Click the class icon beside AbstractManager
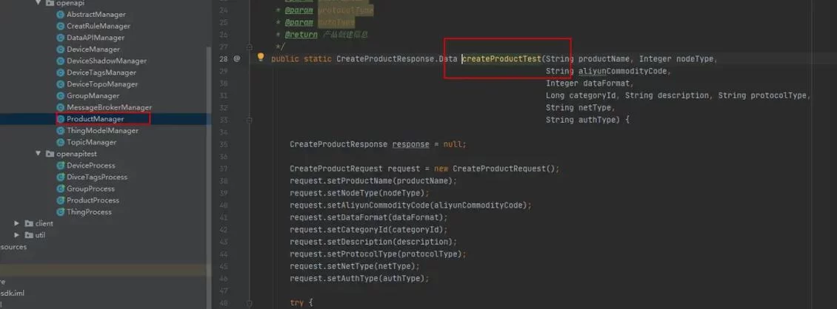Viewport: 837px width, 309px height. pyautogui.click(x=61, y=15)
